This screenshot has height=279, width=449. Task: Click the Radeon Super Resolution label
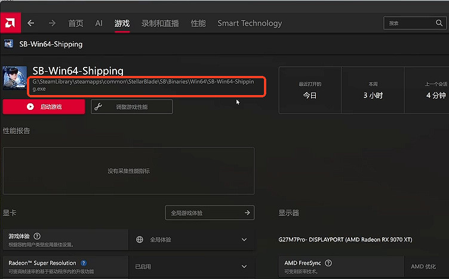pyautogui.click(x=42, y=263)
